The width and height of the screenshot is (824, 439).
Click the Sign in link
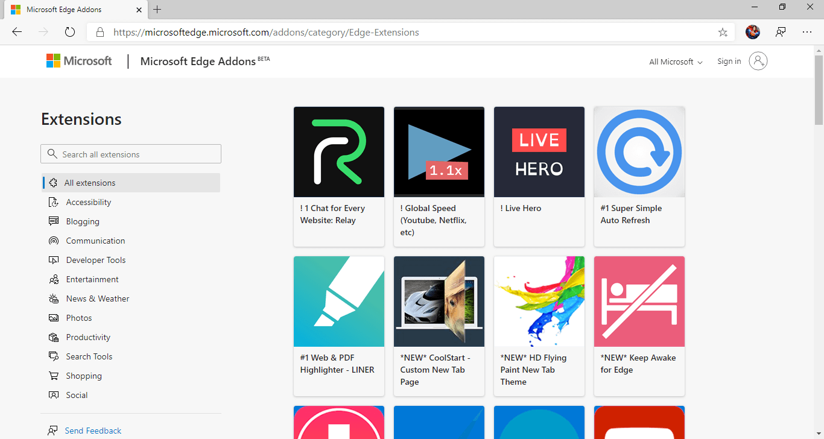click(x=729, y=61)
